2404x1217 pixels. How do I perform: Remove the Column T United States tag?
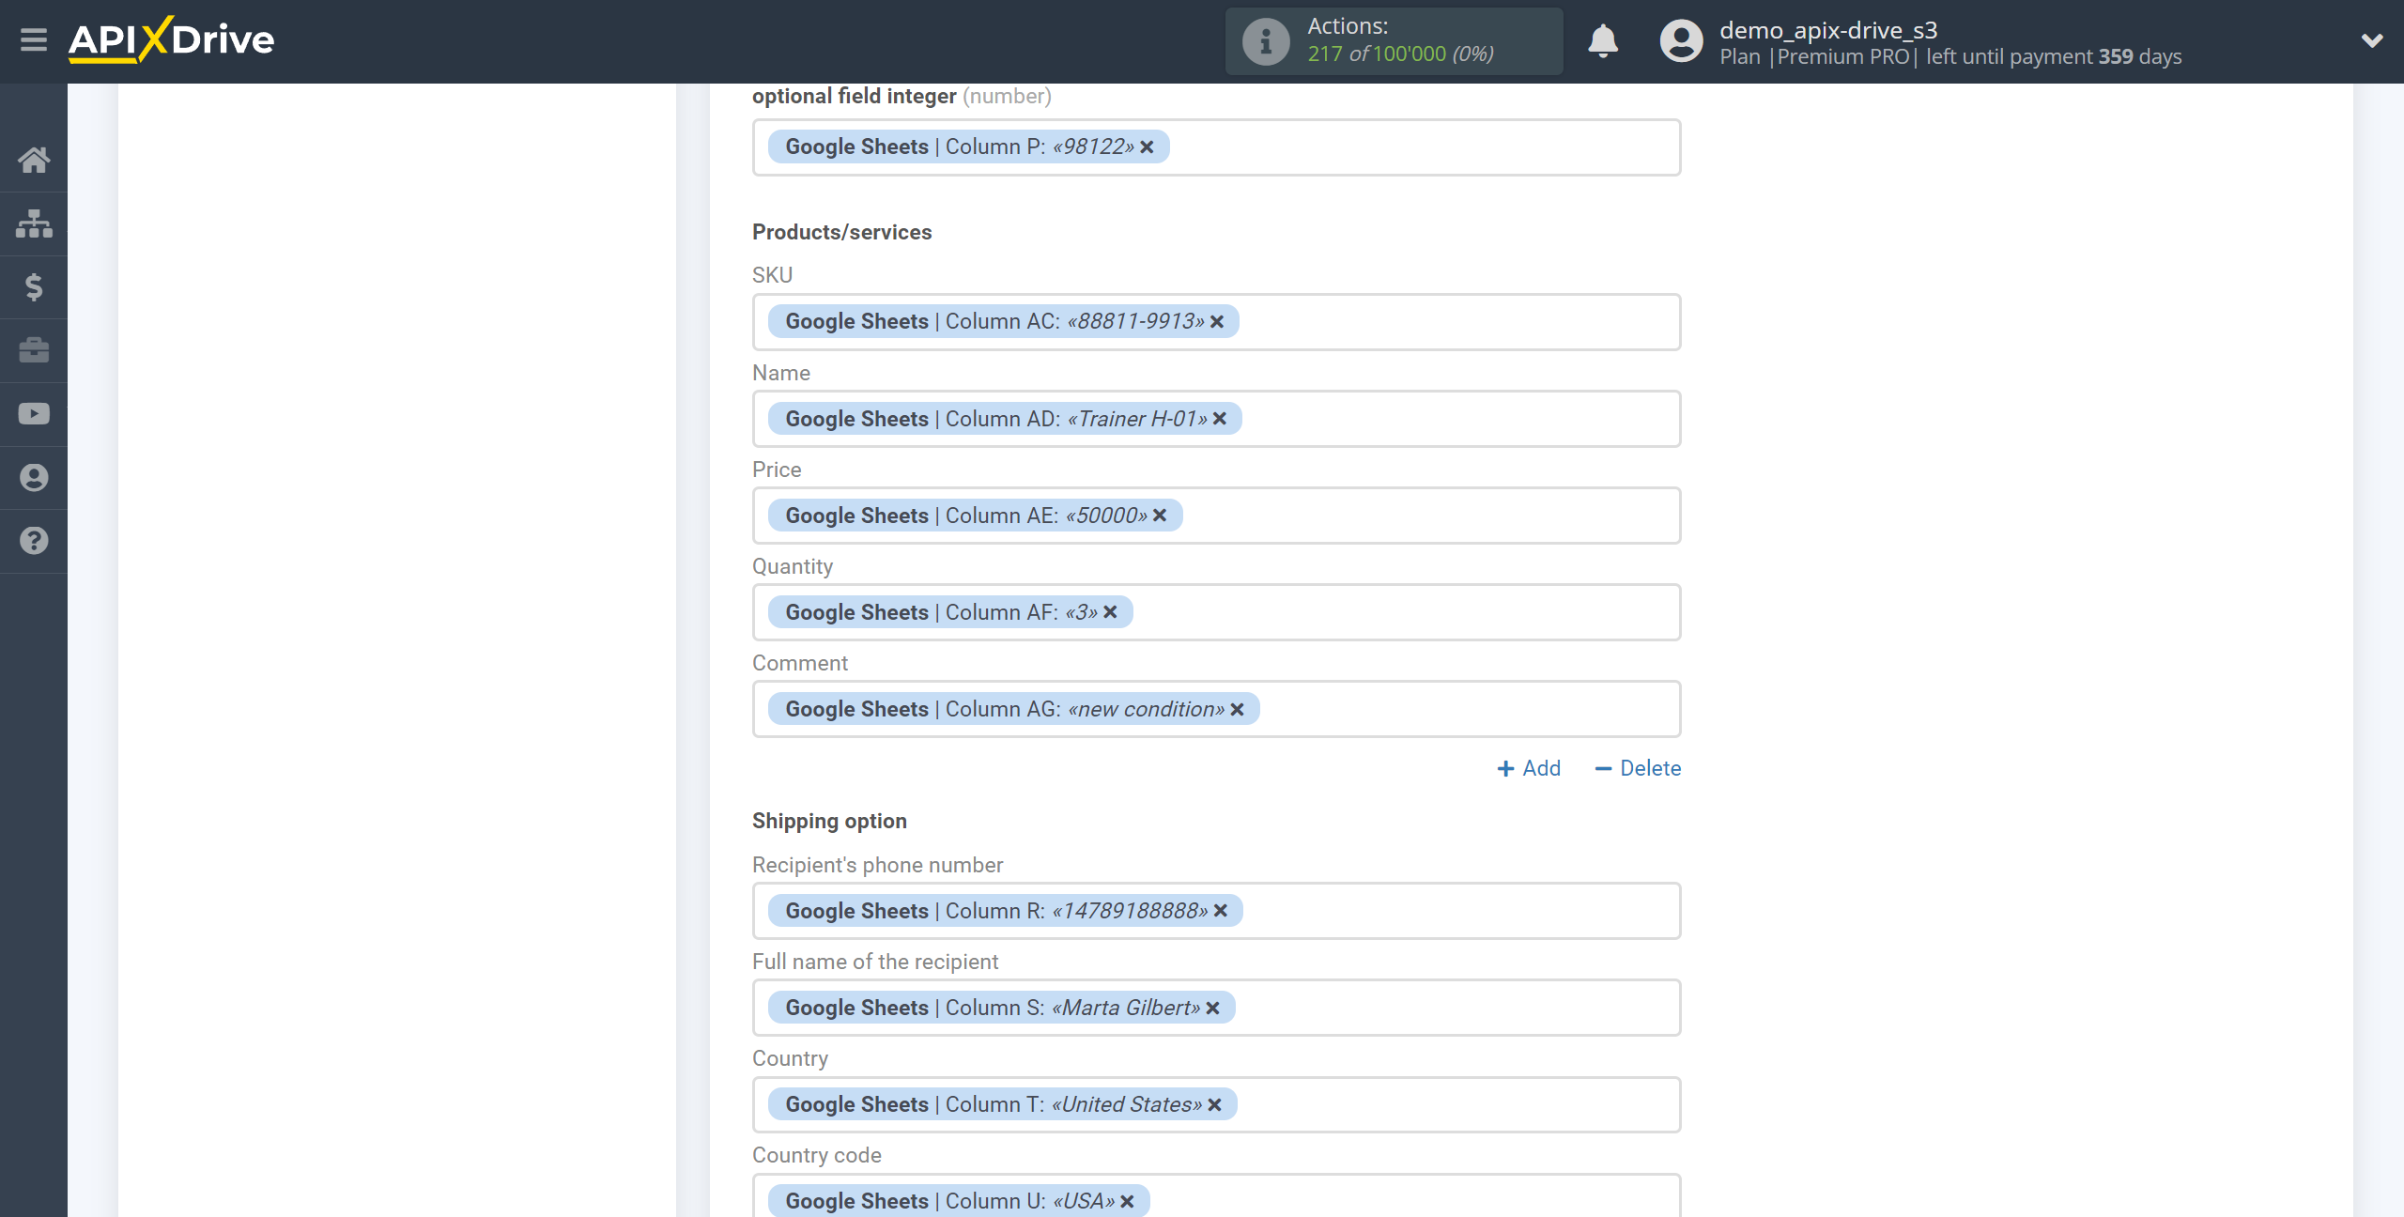click(x=1214, y=1105)
